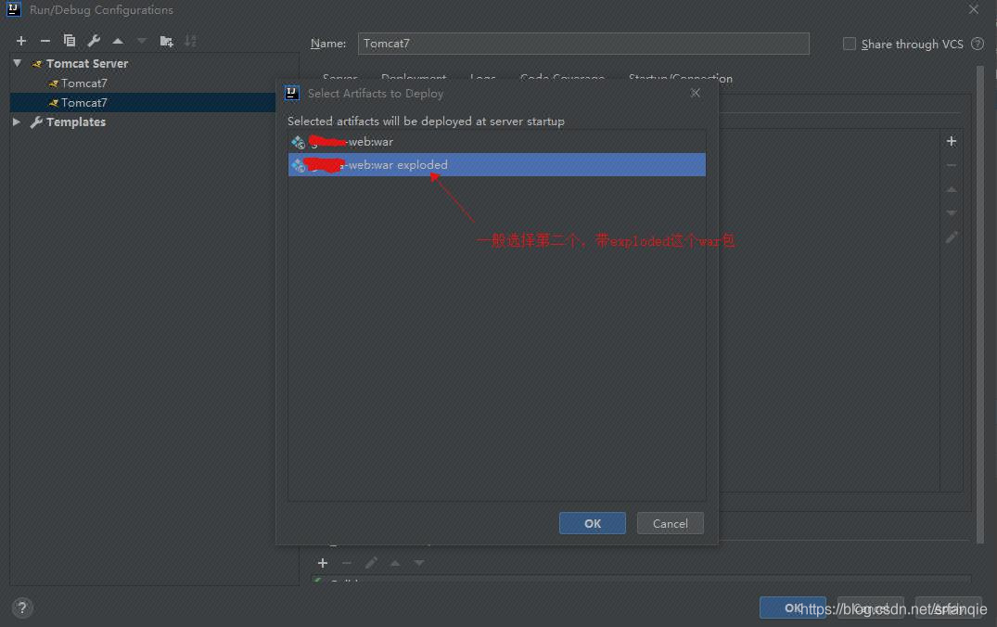Close the Run/Debug Configurations window
Viewport: 997px width, 627px height.
pyautogui.click(x=974, y=9)
